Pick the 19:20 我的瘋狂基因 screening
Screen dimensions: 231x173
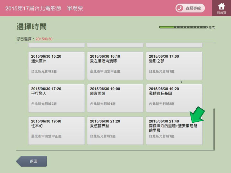click(x=174, y=98)
